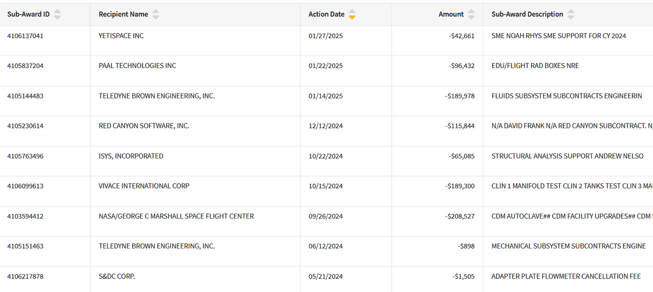Click description EDU/FLIGHT RAD BOXES NRE
Image resolution: width=653 pixels, height=292 pixels.
pyautogui.click(x=535, y=66)
